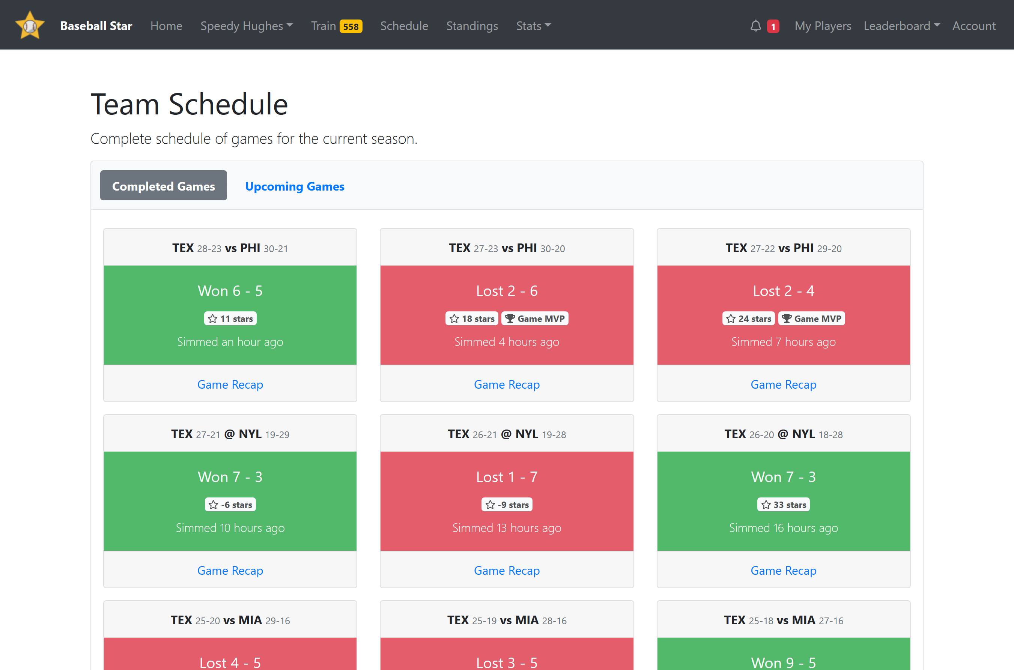
Task: Open Game Recap for Lost 1 - 7
Action: (x=507, y=571)
